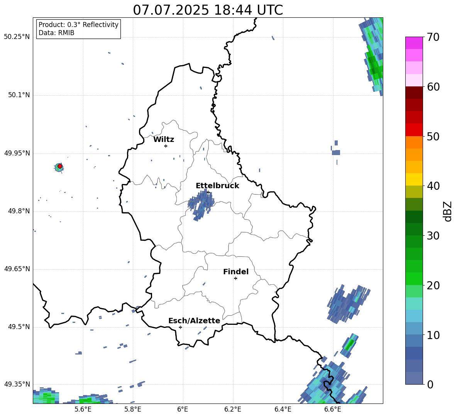This screenshot has height=417, width=457.
Task: Click the colorbar tick value 60
Action: [x=433, y=87]
